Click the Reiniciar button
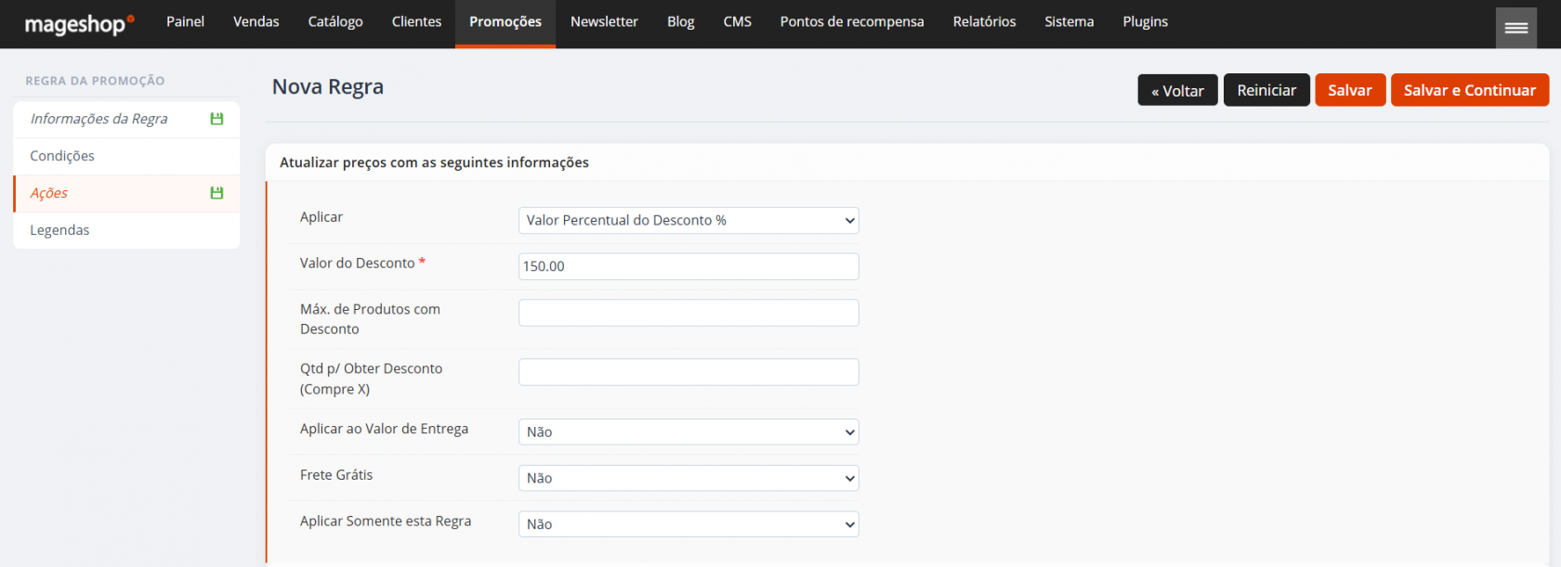1561x567 pixels. (1266, 90)
